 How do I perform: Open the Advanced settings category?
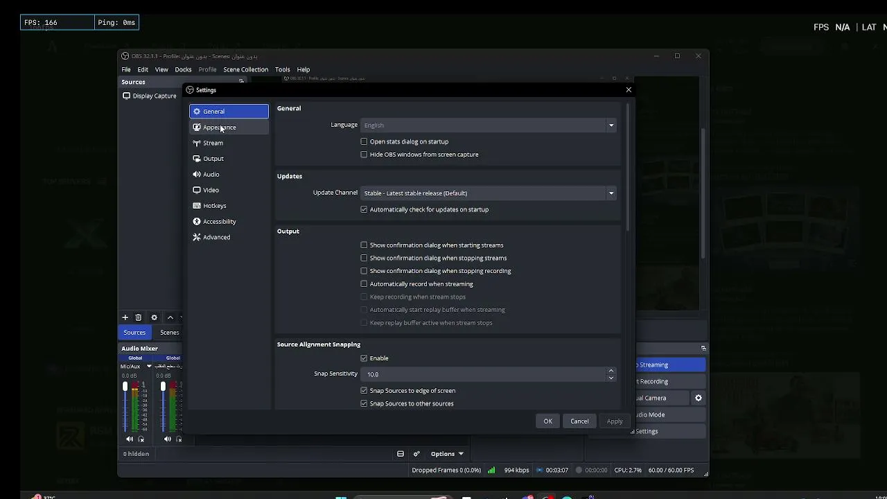pos(229,237)
